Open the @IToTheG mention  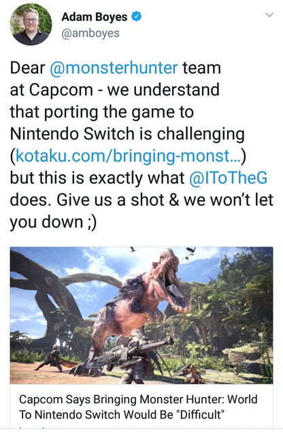tap(229, 178)
